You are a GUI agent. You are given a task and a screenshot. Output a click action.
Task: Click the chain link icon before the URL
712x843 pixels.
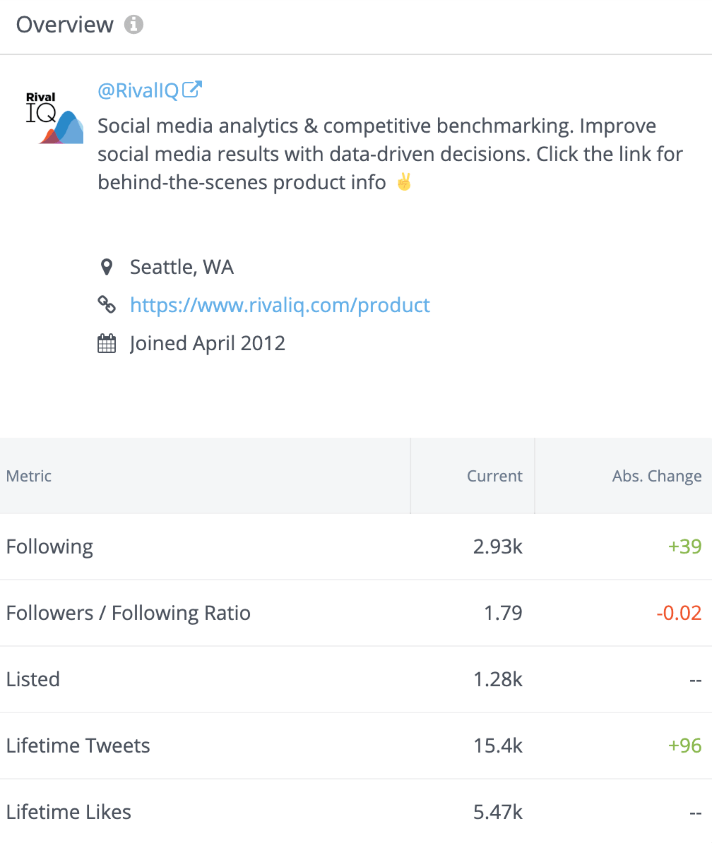coord(107,305)
